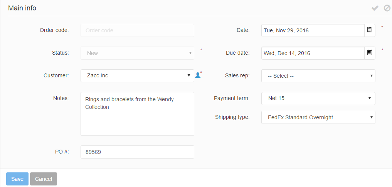
Task: Click the Shipping type field label
Action: pyautogui.click(x=232, y=117)
